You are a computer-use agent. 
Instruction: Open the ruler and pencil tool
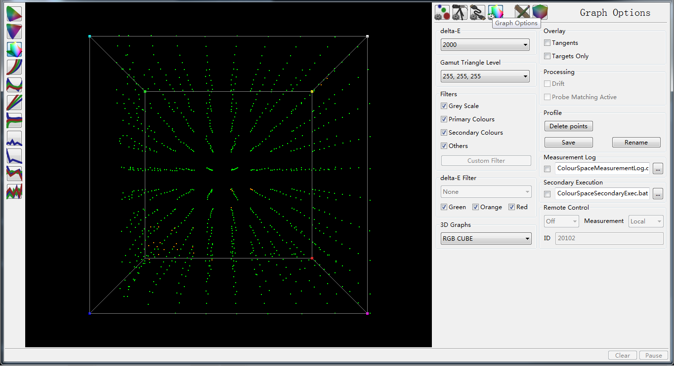pyautogui.click(x=522, y=12)
